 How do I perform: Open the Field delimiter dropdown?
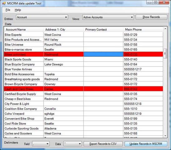click(41, 144)
